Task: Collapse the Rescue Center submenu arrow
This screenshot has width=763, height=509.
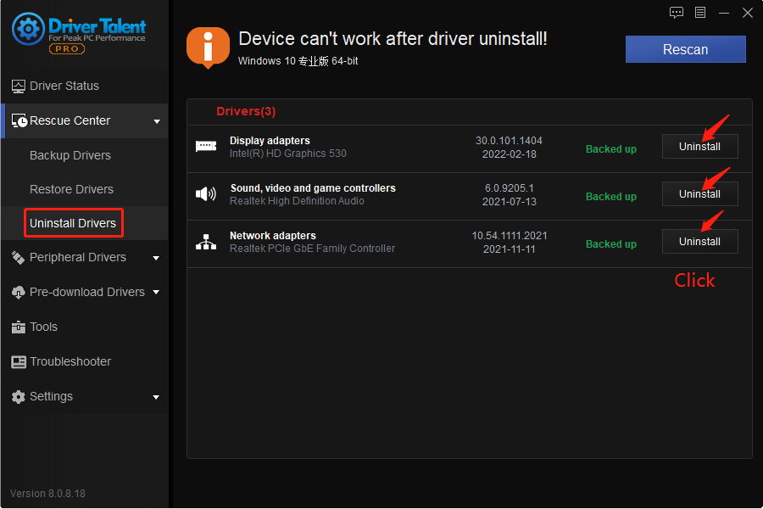Action: (157, 121)
